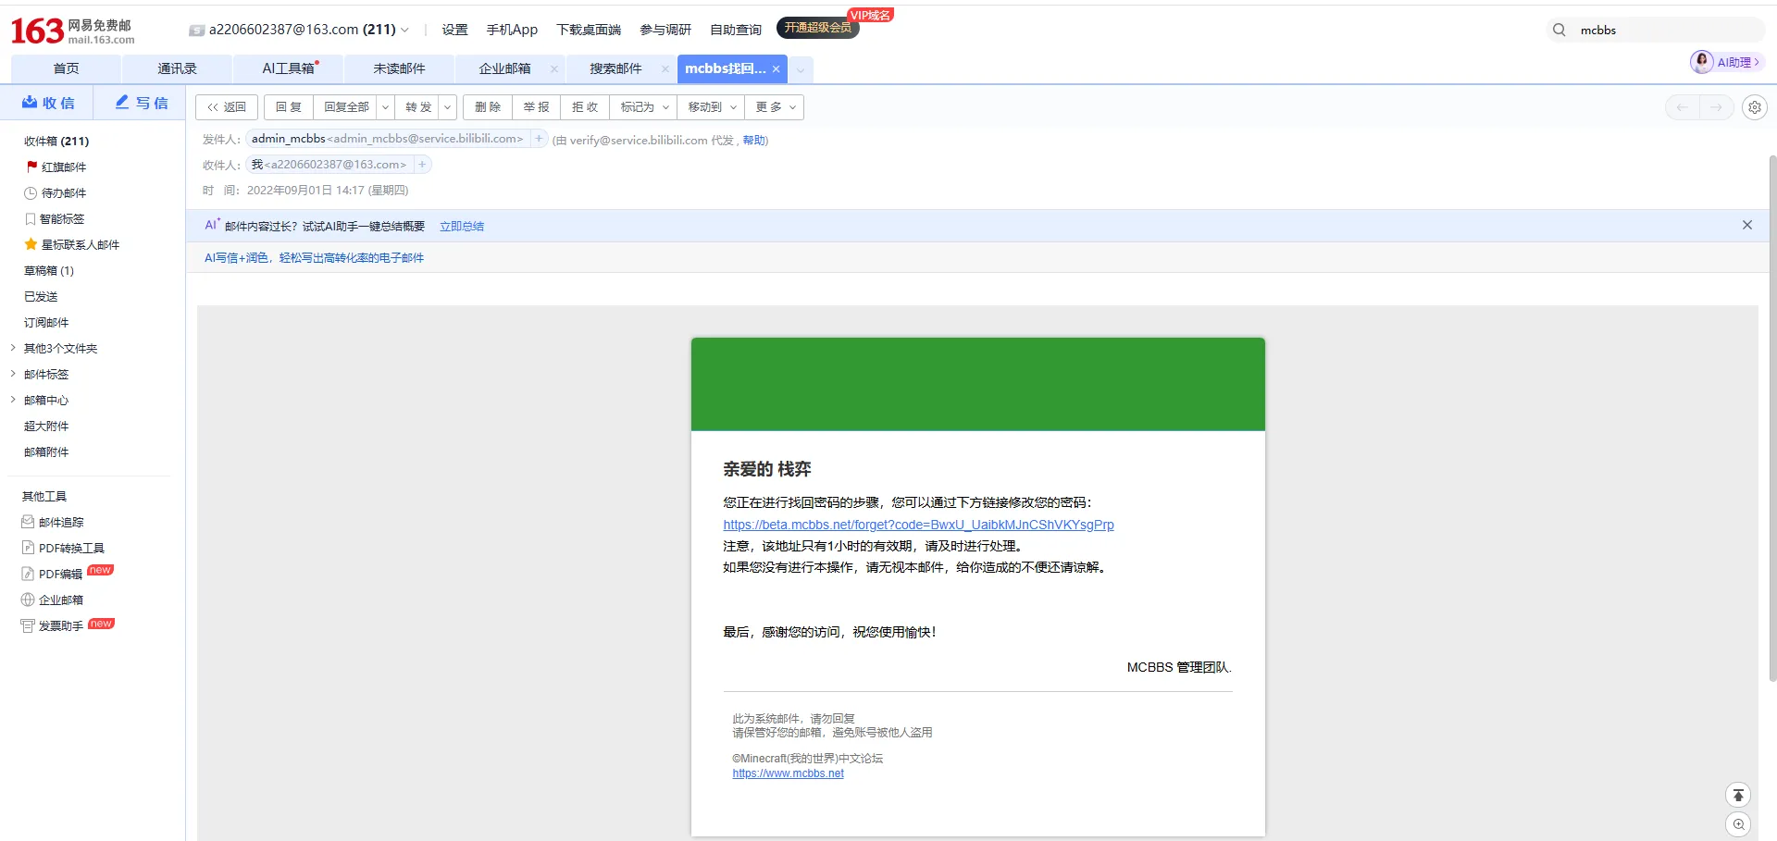Switch to 首页 tab
Screen dimensions: 1777x841
tap(66, 69)
